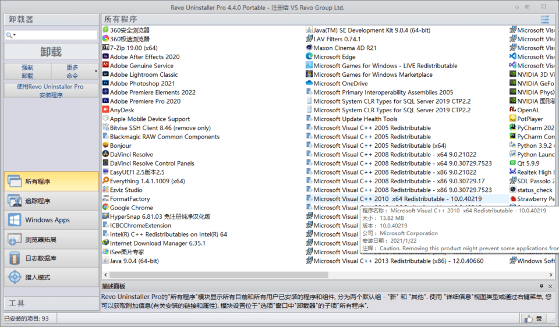Select Apple Mobile Device Support entry
This screenshot has width=559, height=327.
coord(150,119)
